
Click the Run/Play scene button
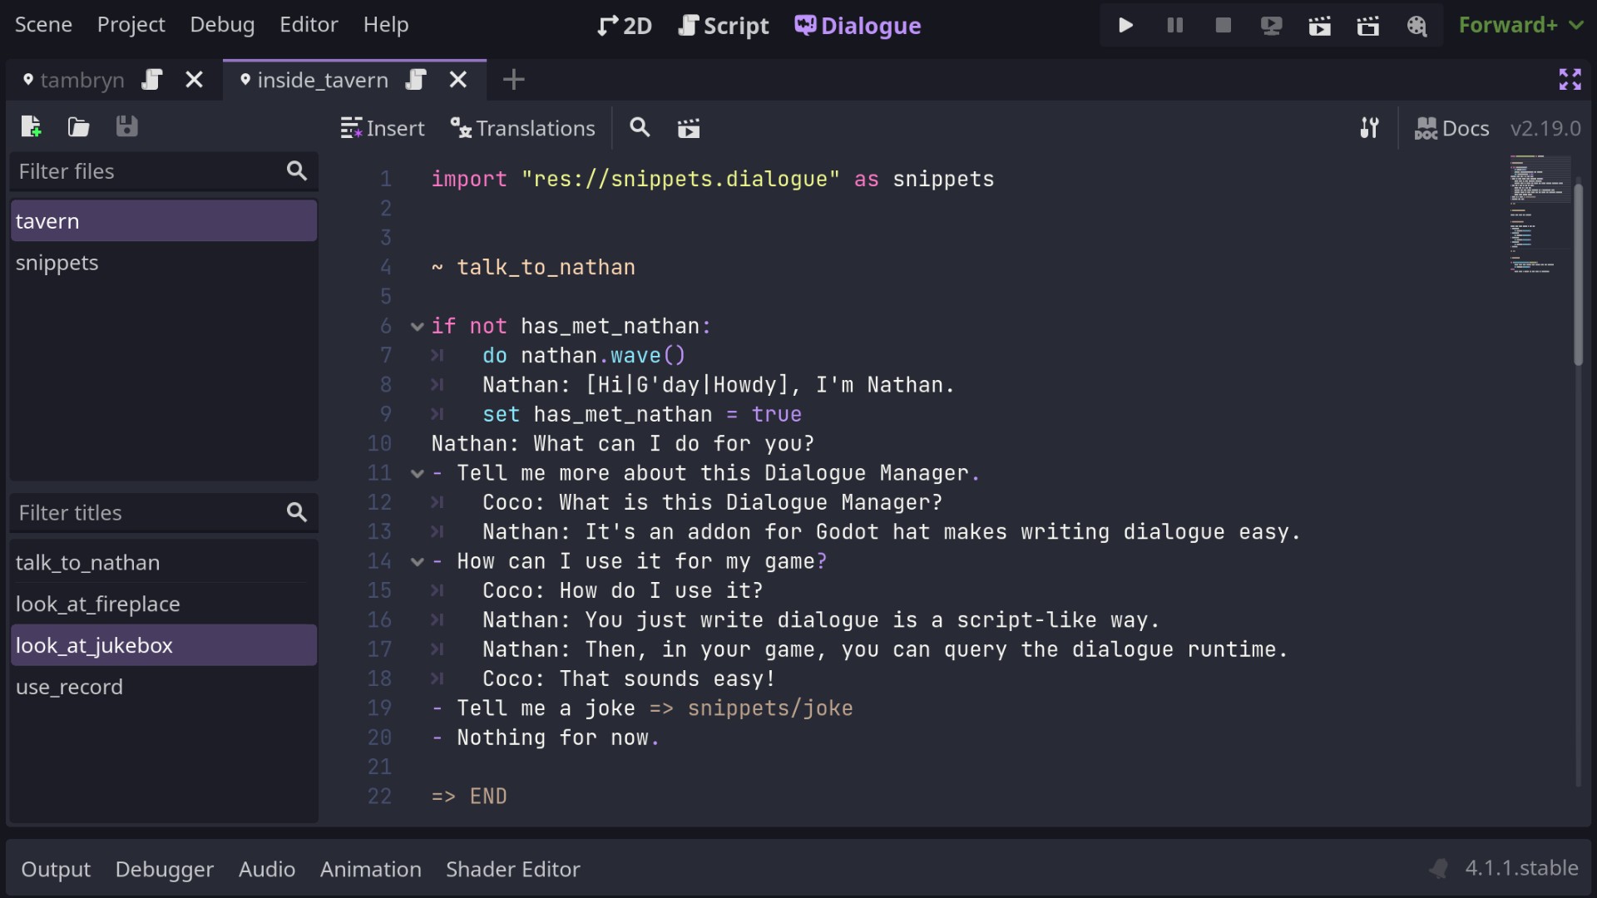(x=1123, y=24)
